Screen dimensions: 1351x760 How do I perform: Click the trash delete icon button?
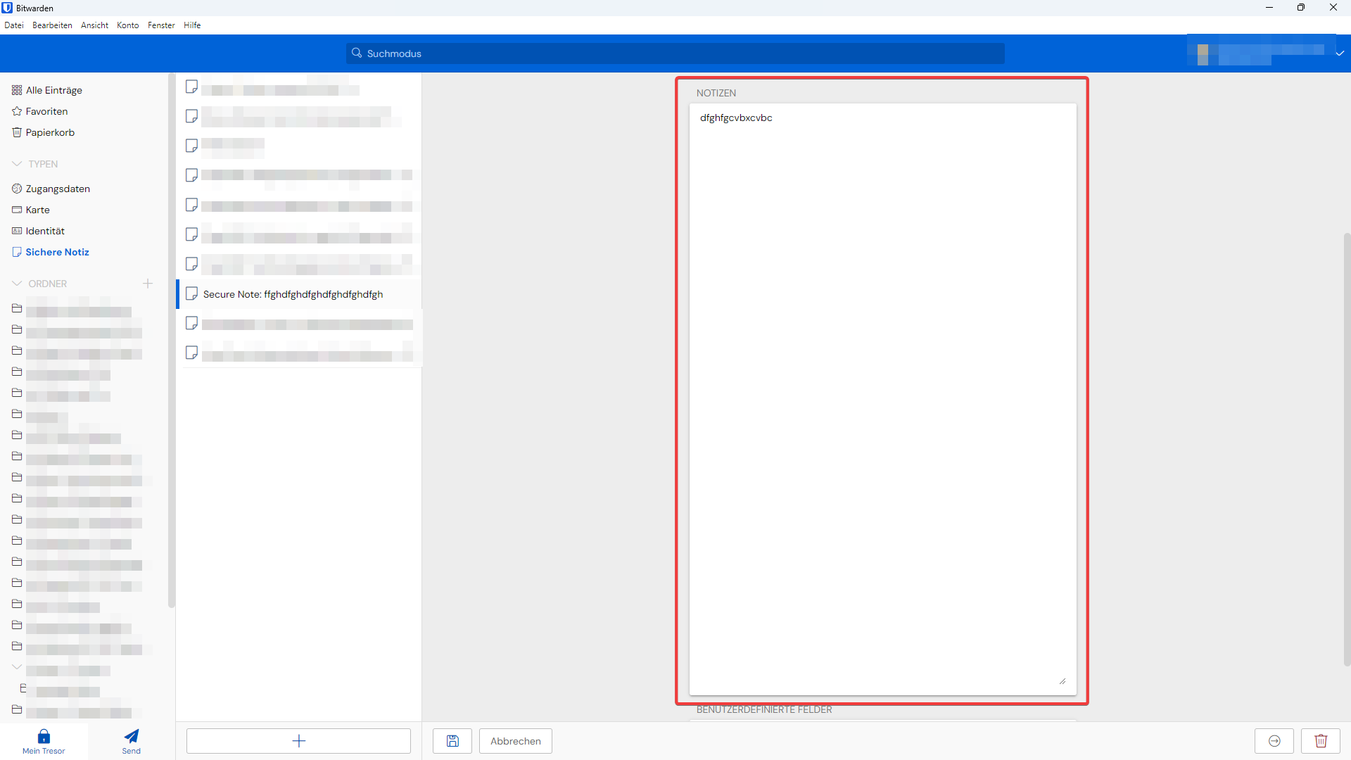(1321, 741)
